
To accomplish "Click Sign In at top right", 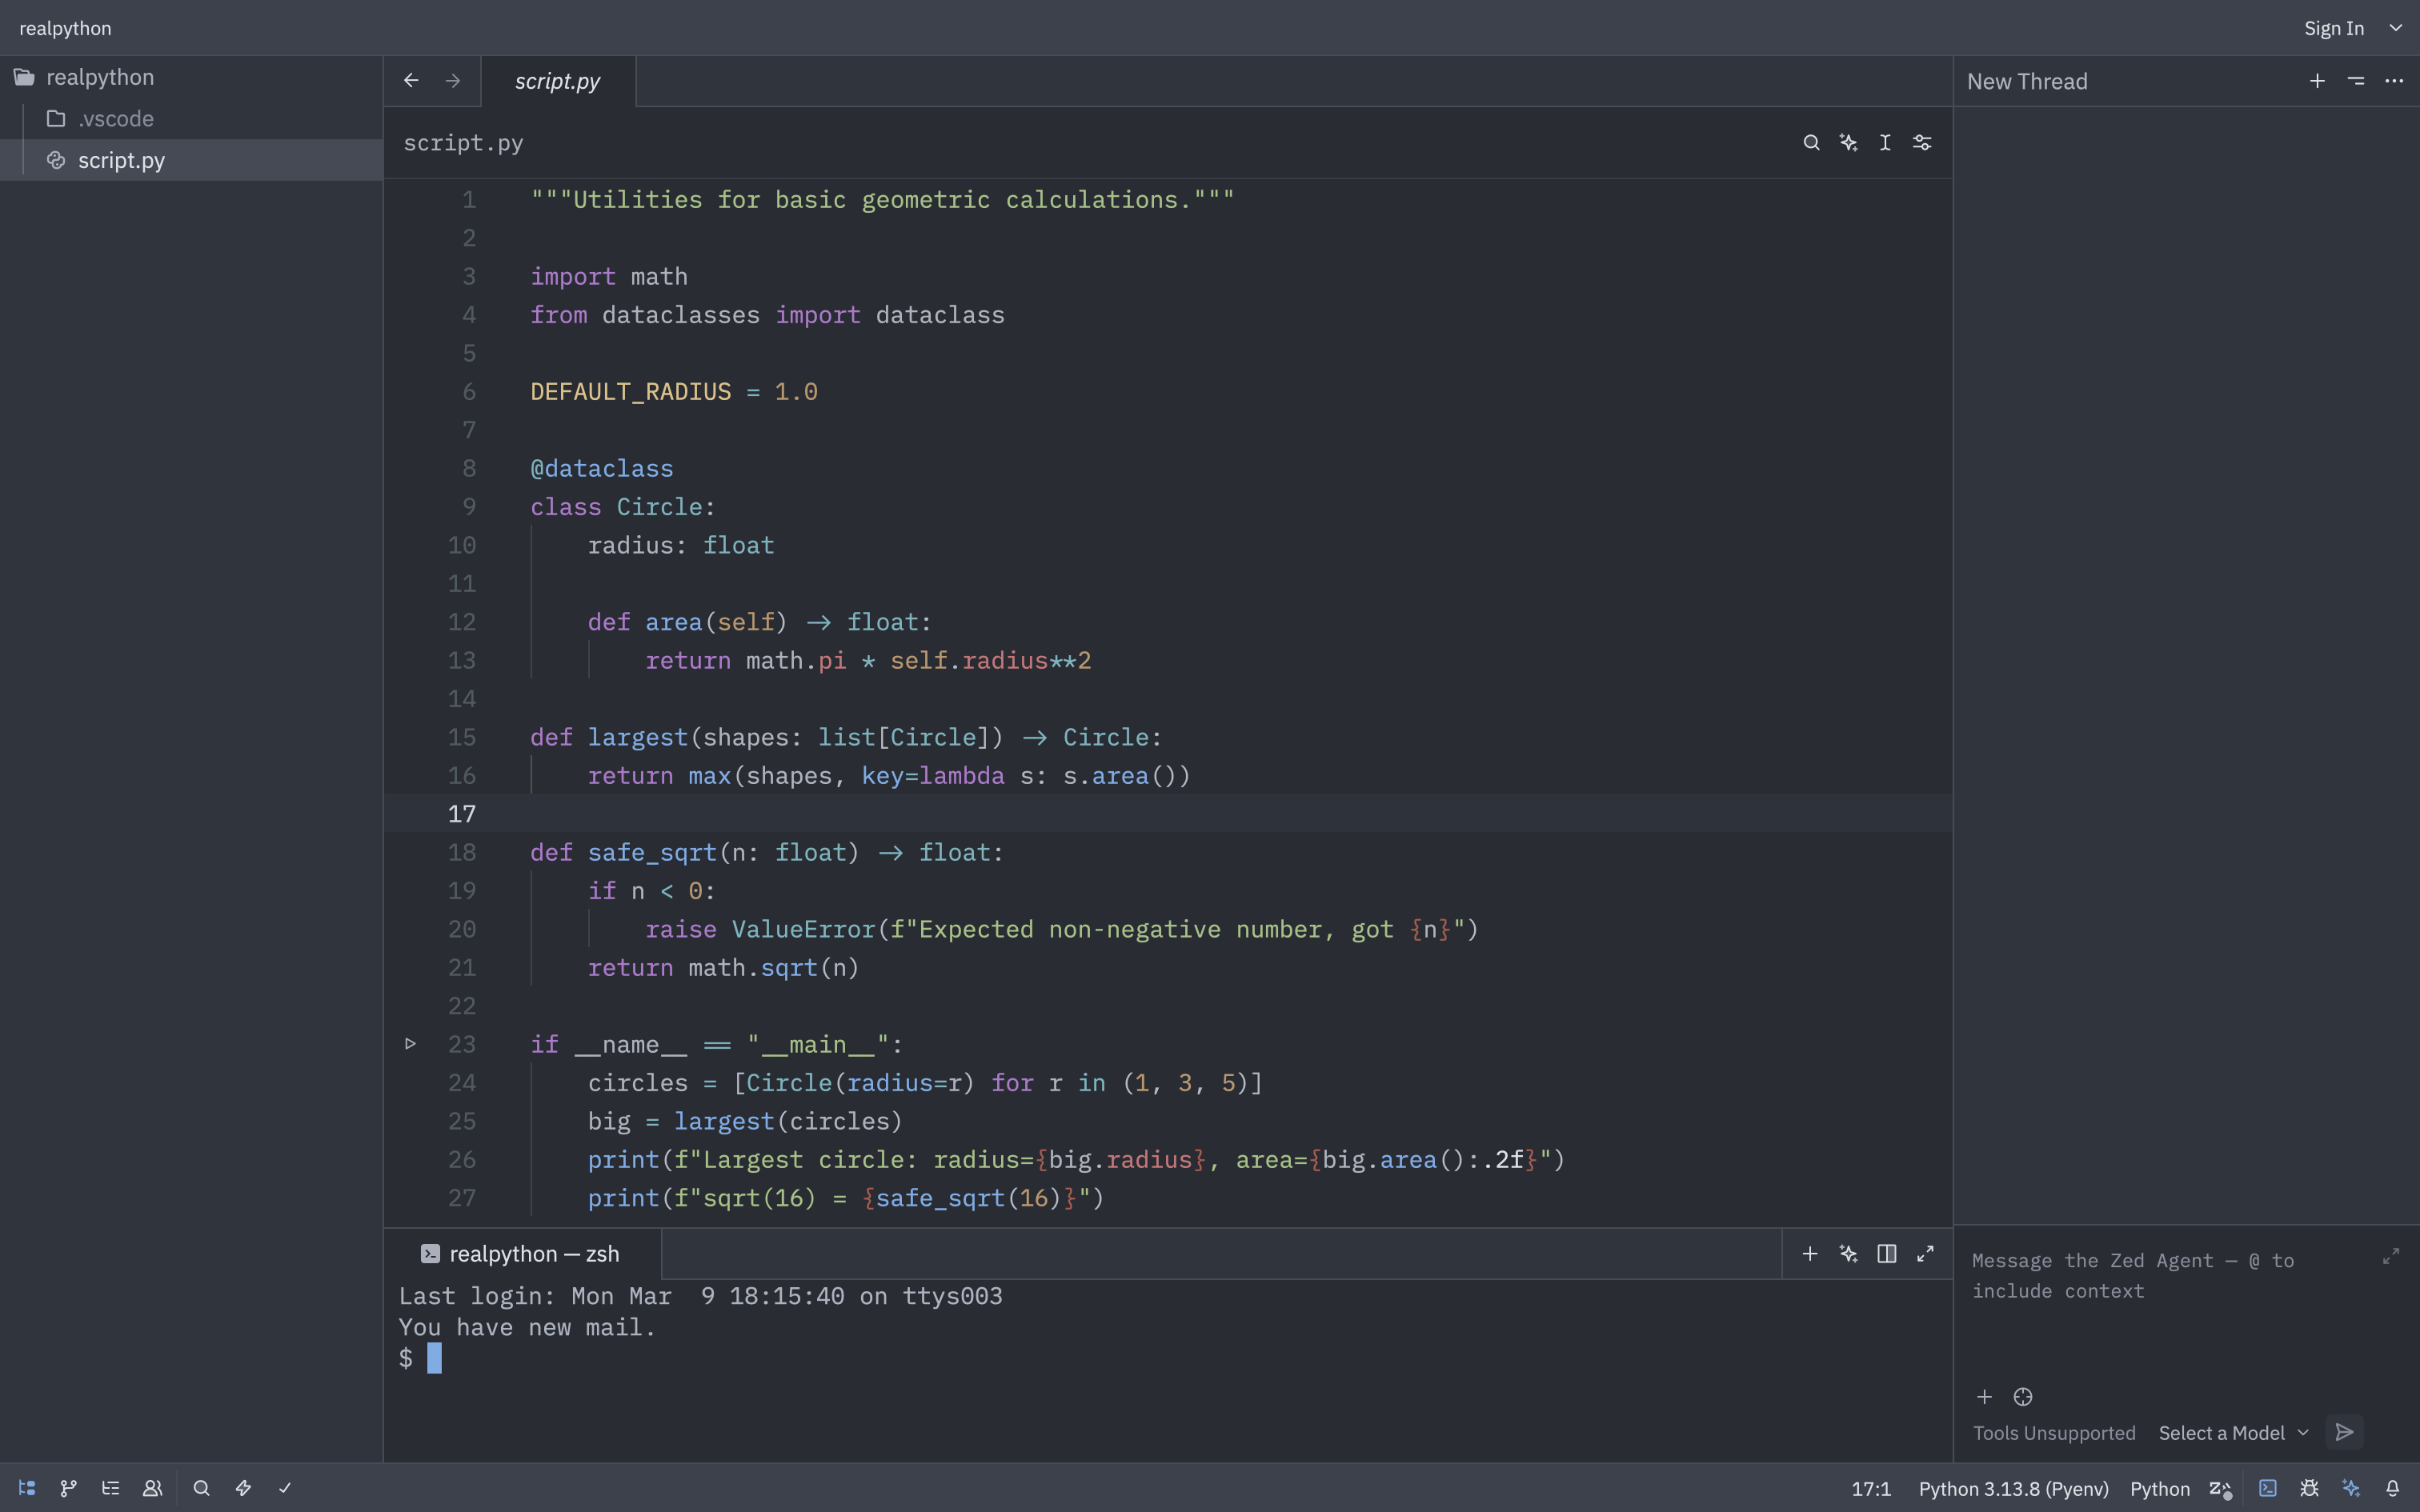I will point(2334,28).
